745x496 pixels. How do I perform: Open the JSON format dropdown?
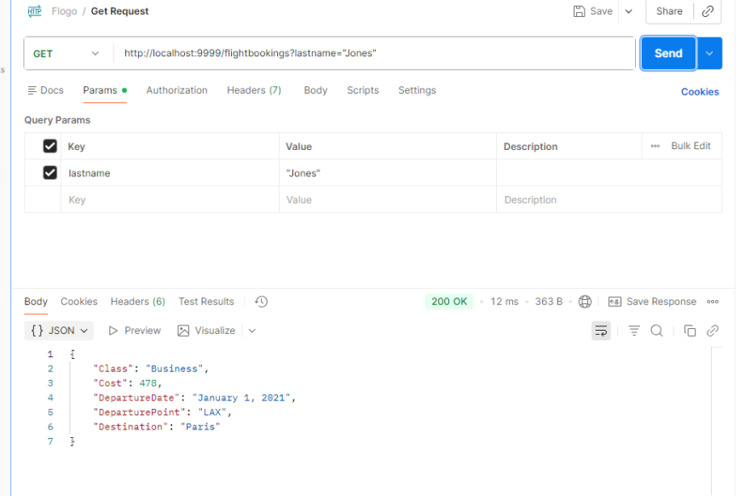point(60,331)
